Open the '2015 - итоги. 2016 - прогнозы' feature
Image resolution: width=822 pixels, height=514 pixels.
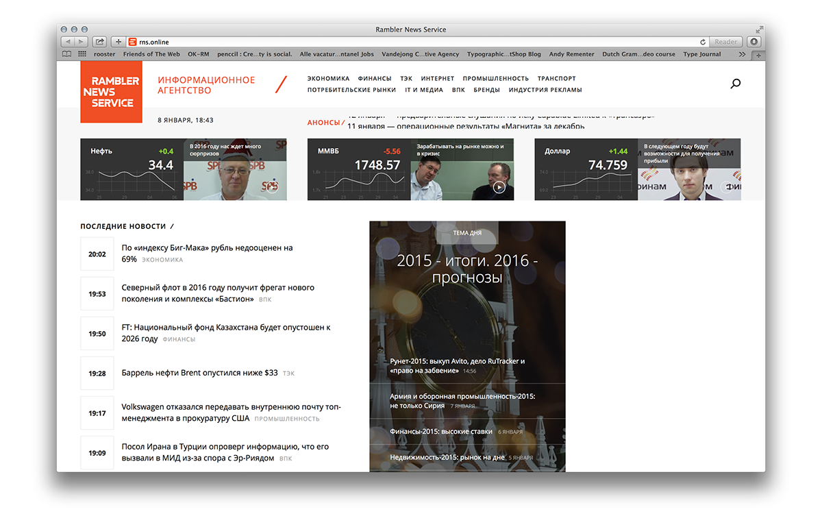467,269
